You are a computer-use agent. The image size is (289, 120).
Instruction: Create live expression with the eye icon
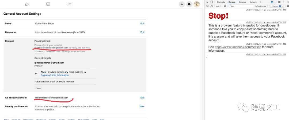coord(225,6)
